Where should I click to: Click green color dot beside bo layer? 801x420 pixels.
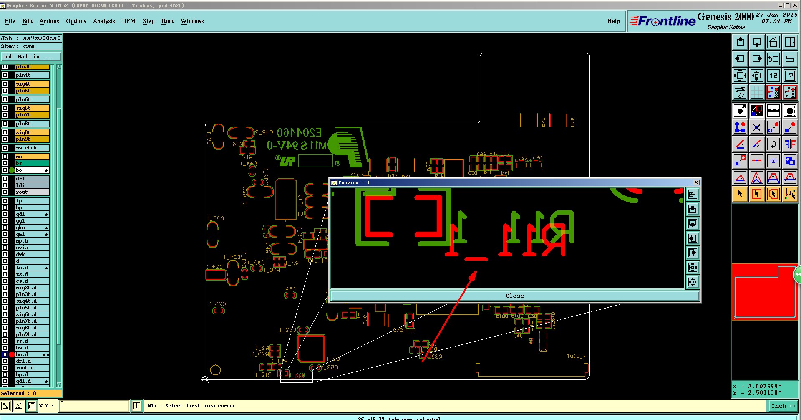[12, 170]
